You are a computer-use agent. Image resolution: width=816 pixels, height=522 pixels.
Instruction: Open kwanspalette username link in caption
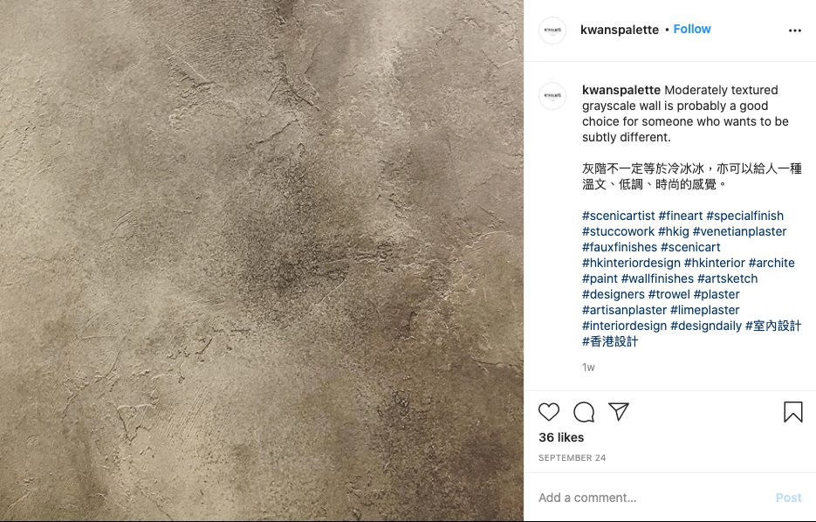621,90
